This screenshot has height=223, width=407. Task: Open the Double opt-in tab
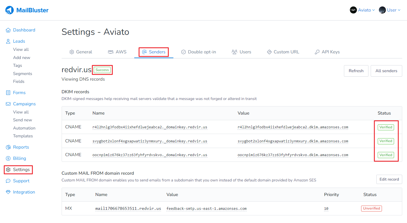pos(198,52)
